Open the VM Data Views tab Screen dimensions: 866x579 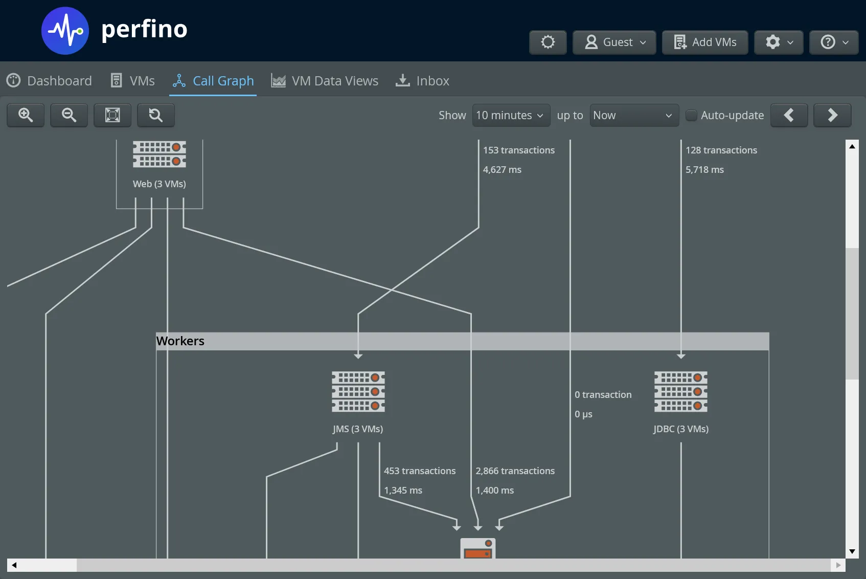325,81
